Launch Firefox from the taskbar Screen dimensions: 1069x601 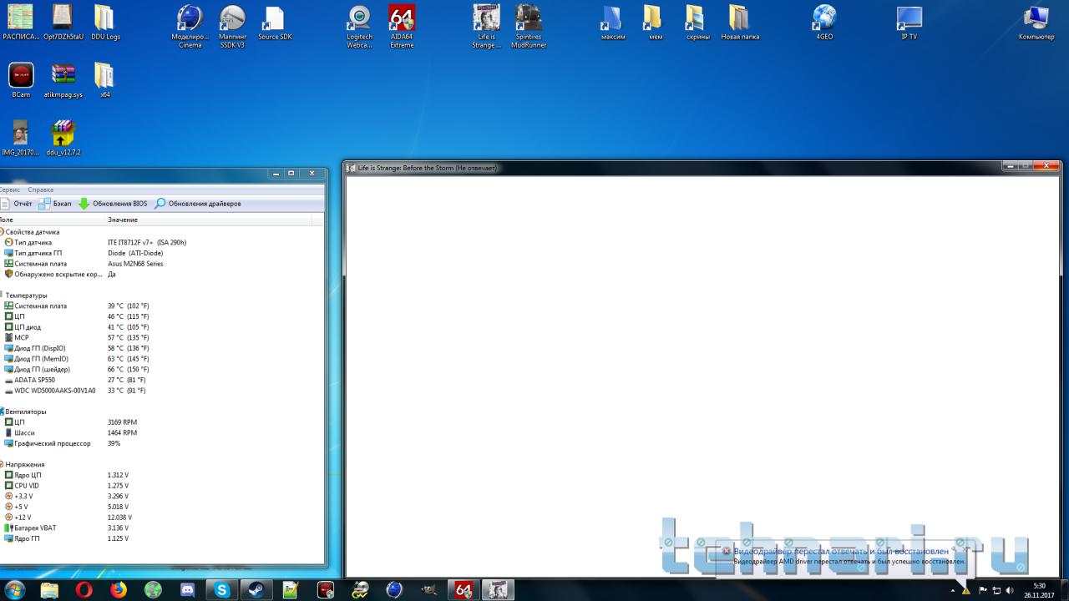click(119, 589)
